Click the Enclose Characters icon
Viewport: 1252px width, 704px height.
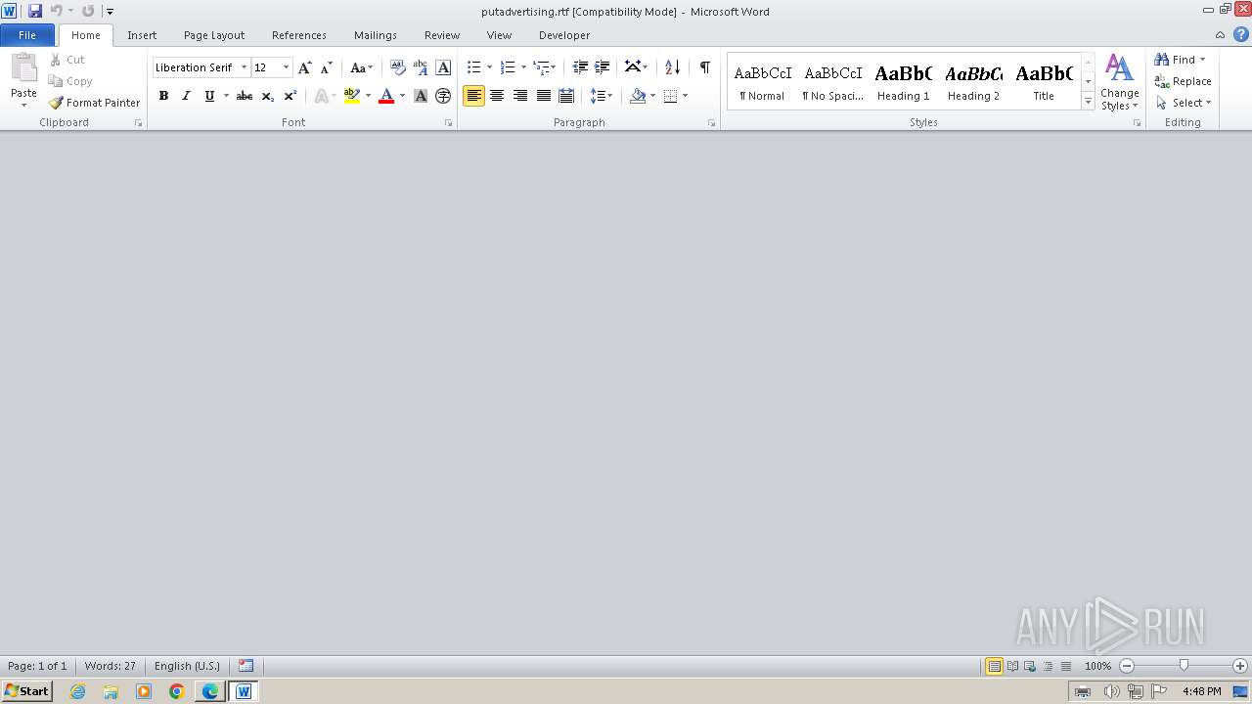point(443,96)
